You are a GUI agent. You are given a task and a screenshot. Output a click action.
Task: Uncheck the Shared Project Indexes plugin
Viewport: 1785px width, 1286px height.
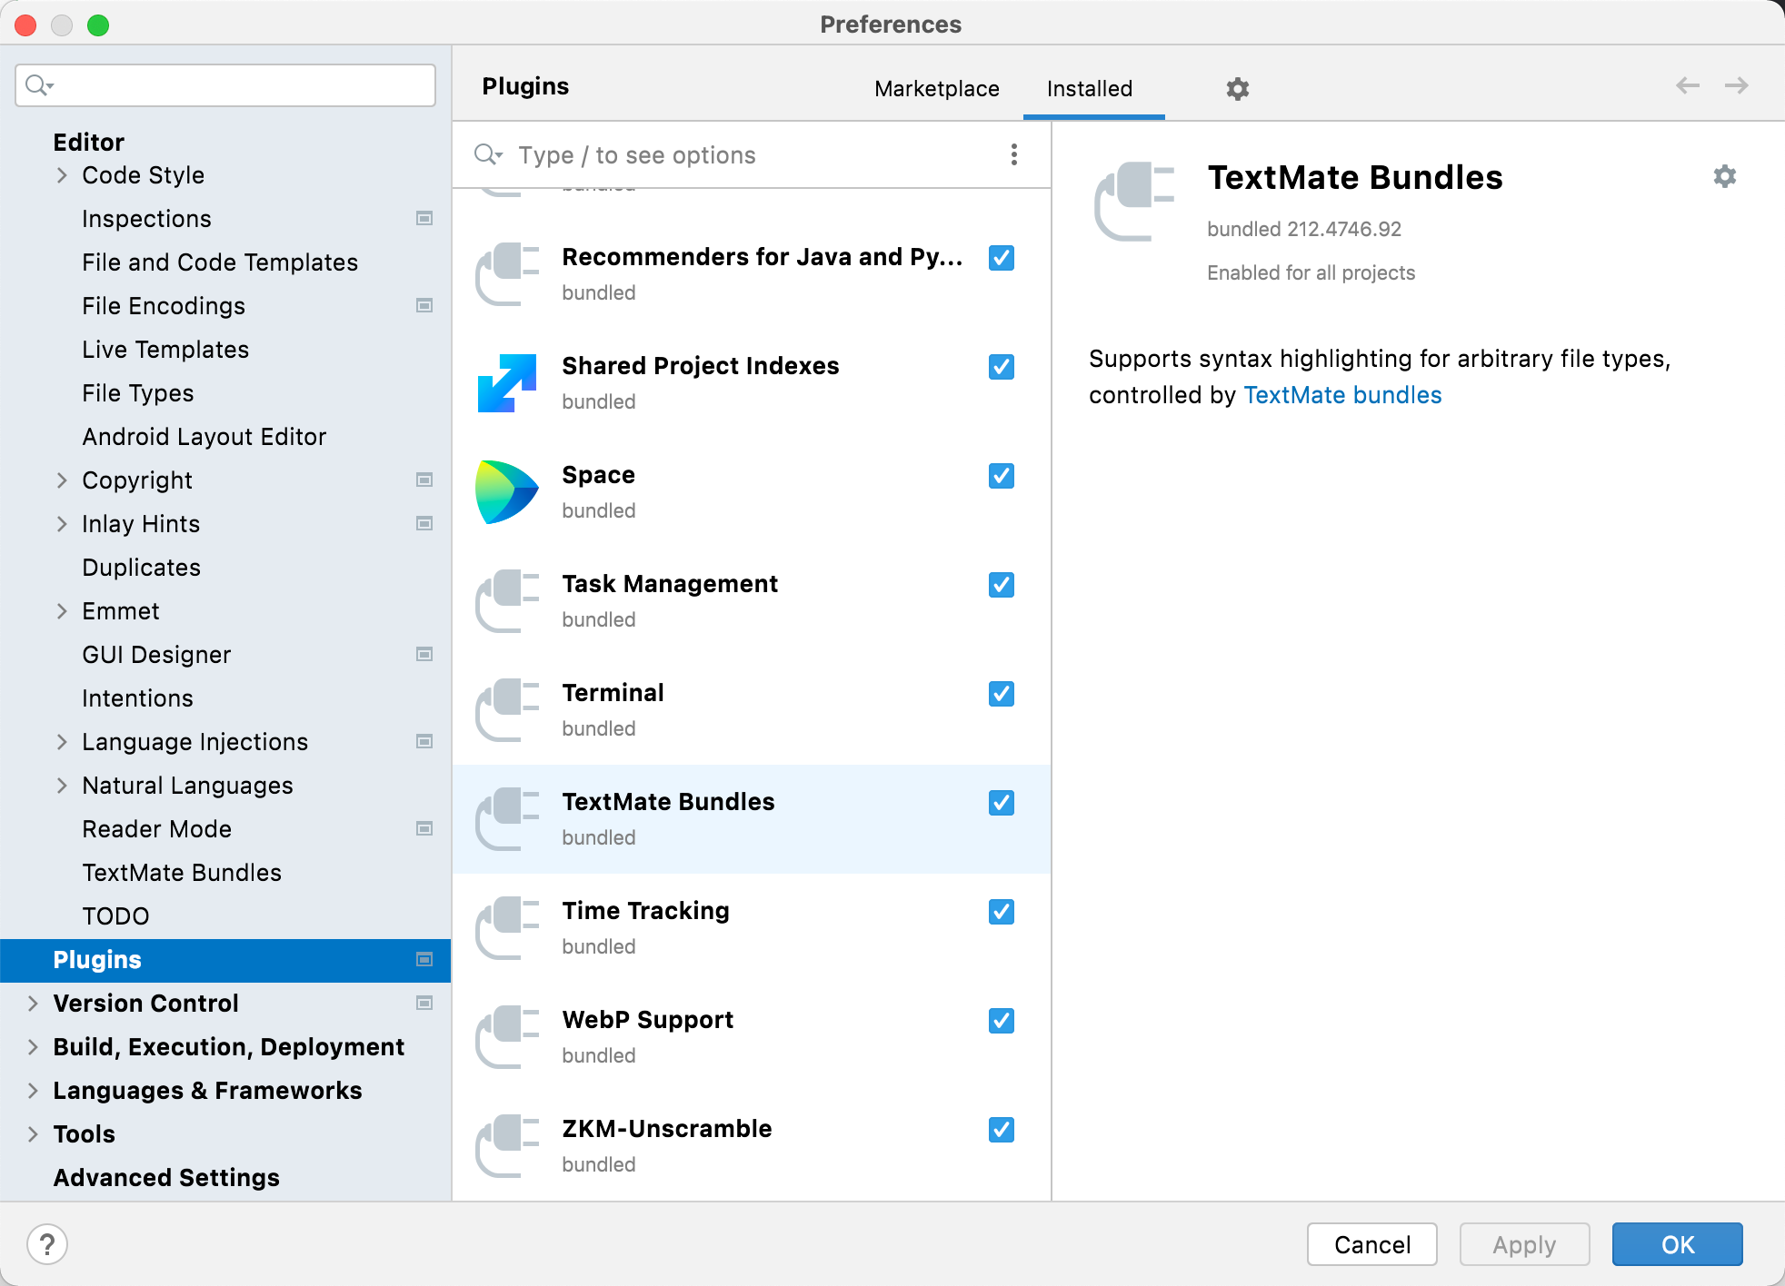pos(1002,367)
